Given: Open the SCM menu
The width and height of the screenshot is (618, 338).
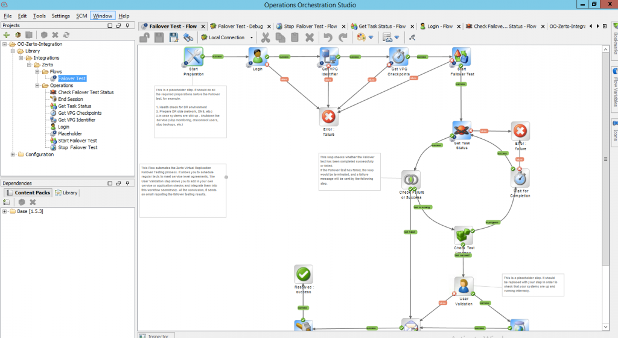Looking at the screenshot, I should point(81,16).
